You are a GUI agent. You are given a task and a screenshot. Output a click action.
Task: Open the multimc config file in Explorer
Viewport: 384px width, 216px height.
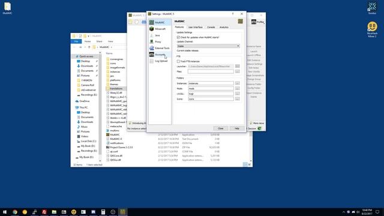113,131
